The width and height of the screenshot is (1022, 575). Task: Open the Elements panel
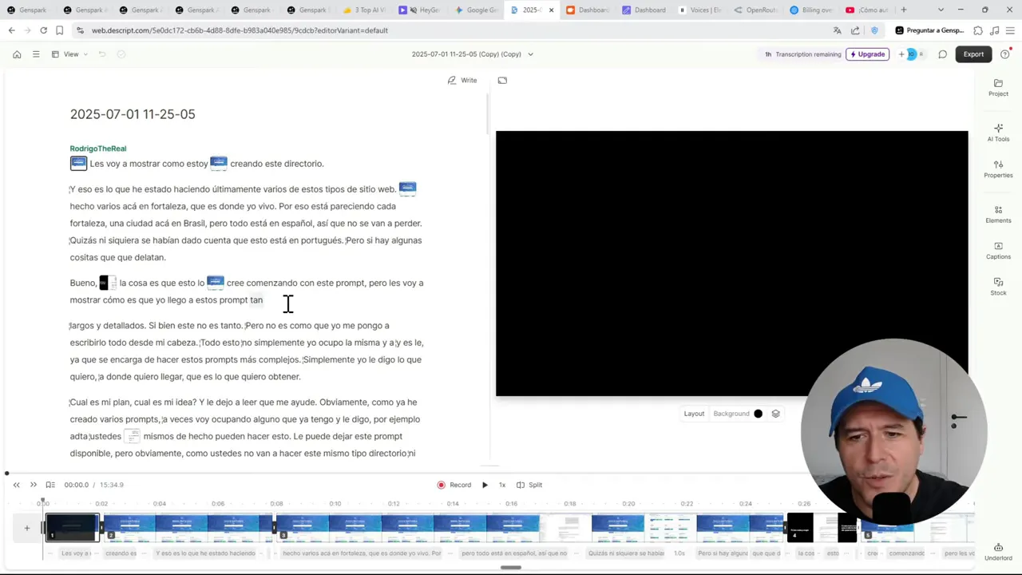pos(998,214)
